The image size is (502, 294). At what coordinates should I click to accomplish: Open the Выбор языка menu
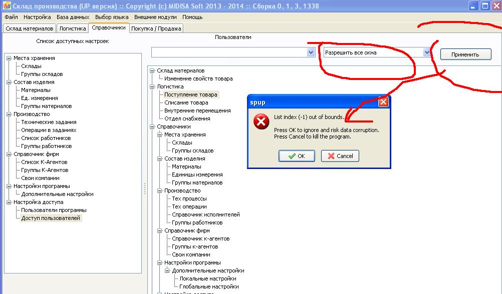click(x=111, y=17)
